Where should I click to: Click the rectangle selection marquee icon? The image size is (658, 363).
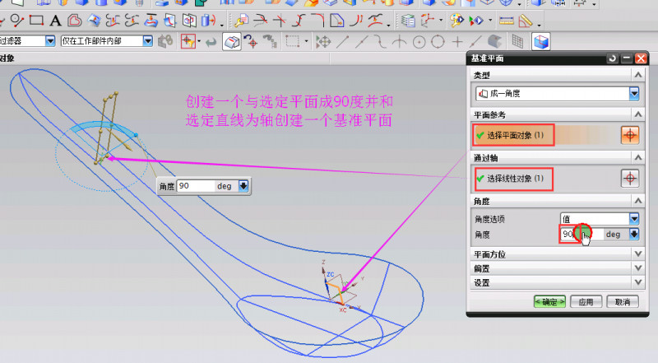pyautogui.click(x=293, y=41)
